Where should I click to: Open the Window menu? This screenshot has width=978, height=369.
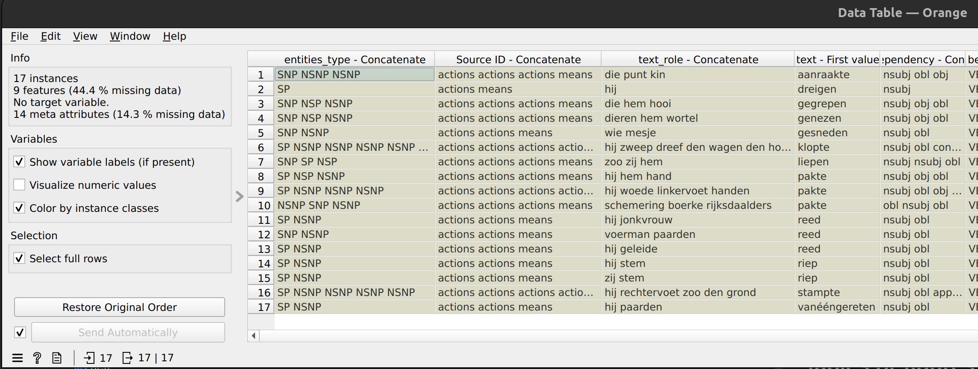130,36
